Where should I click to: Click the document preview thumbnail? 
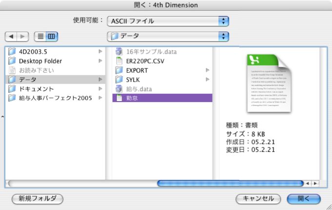[x=270, y=83]
